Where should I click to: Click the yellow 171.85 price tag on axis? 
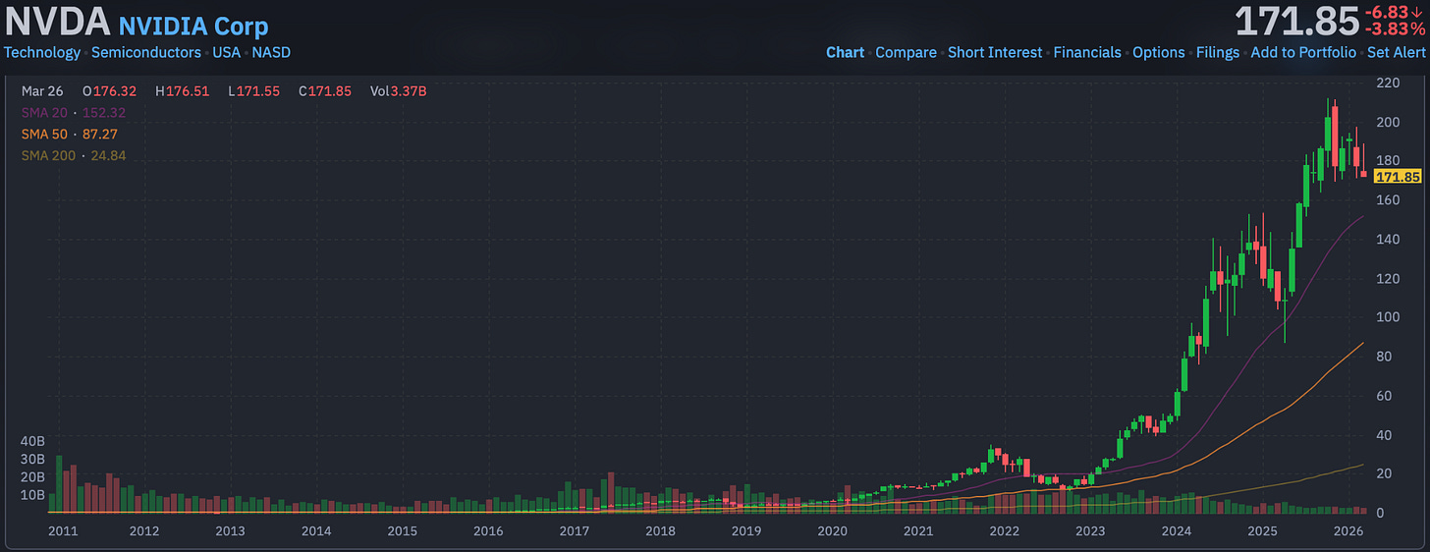pos(1398,177)
